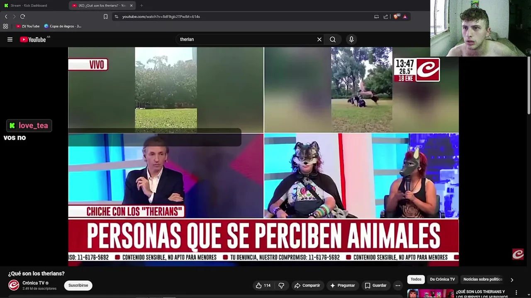Open the YouTube guide hamburger menu
The image size is (531, 298).
click(10, 39)
